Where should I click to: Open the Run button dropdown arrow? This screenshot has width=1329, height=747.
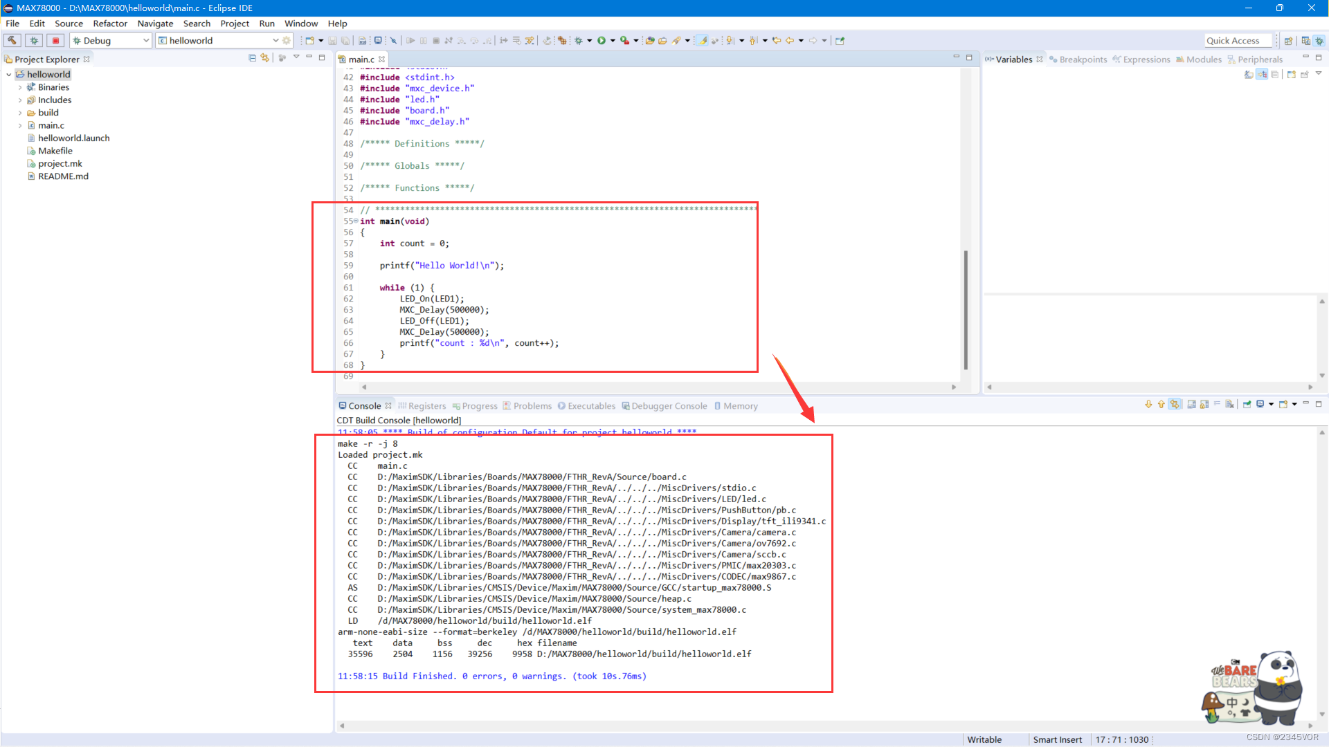(613, 41)
